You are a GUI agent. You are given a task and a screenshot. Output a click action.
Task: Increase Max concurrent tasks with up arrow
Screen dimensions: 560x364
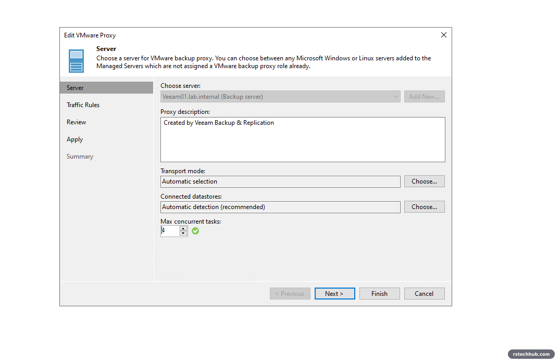183,228
